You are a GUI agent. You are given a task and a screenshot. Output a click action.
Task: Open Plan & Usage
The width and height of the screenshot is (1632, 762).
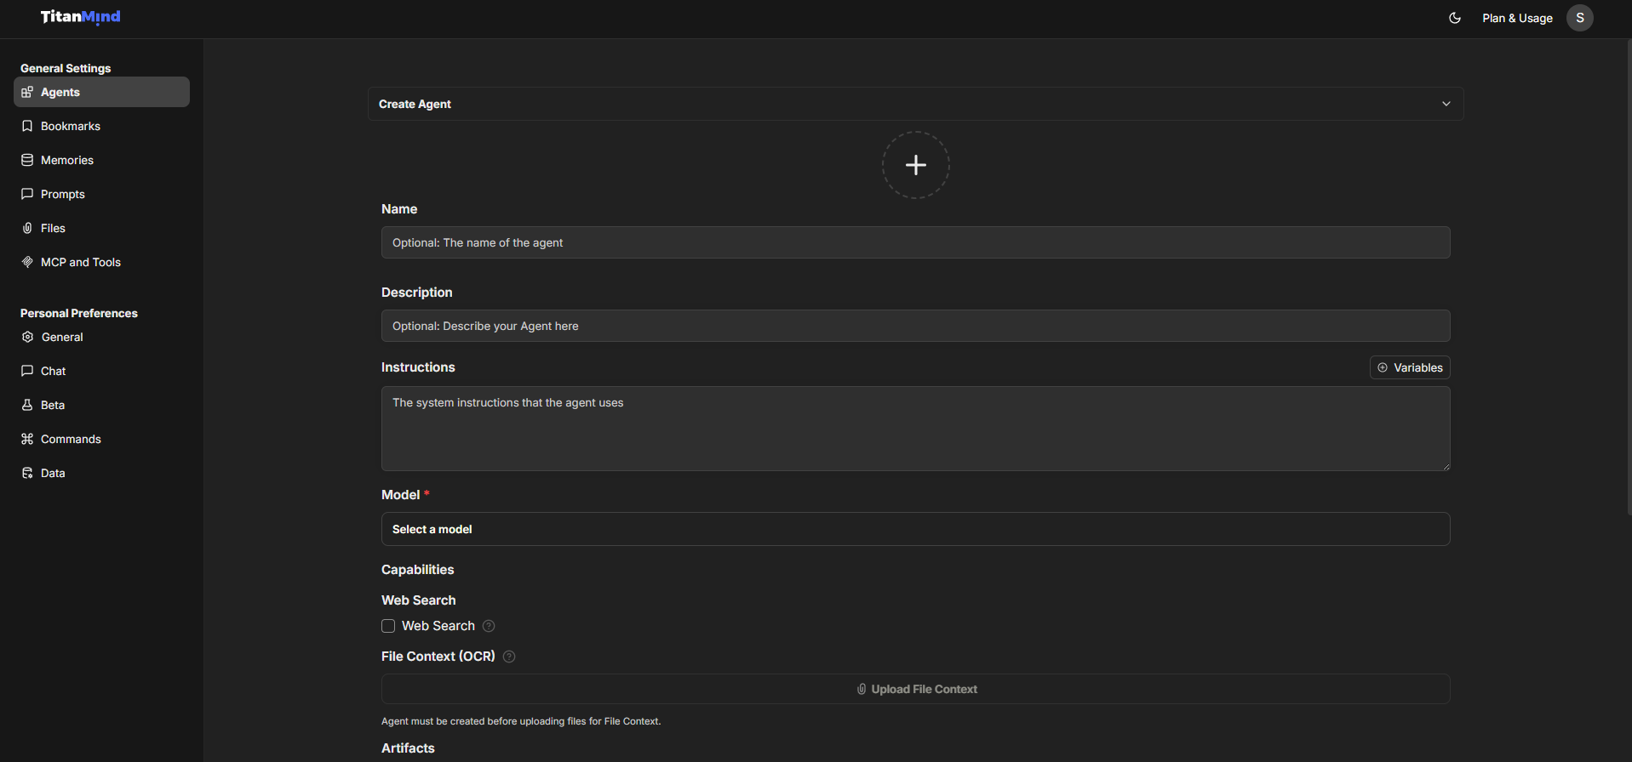1517,18
